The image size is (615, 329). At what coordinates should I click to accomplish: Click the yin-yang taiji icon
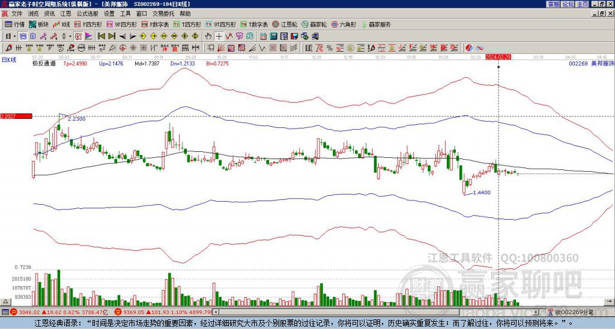469,48
